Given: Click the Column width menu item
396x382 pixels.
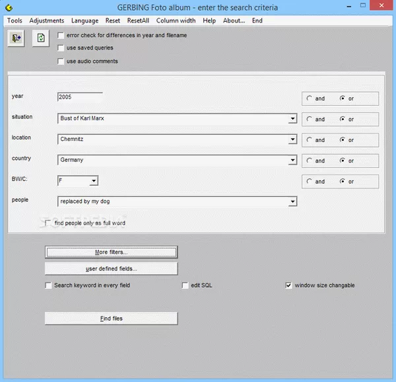Looking at the screenshot, I should pyautogui.click(x=176, y=20).
